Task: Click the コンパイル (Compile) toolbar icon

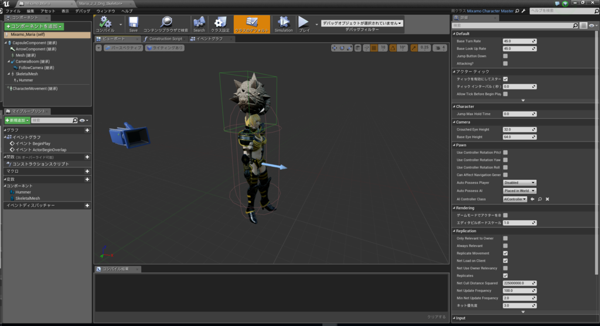Action: point(105,23)
